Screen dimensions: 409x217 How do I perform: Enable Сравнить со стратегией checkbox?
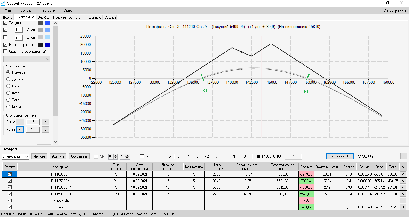coord(5,52)
